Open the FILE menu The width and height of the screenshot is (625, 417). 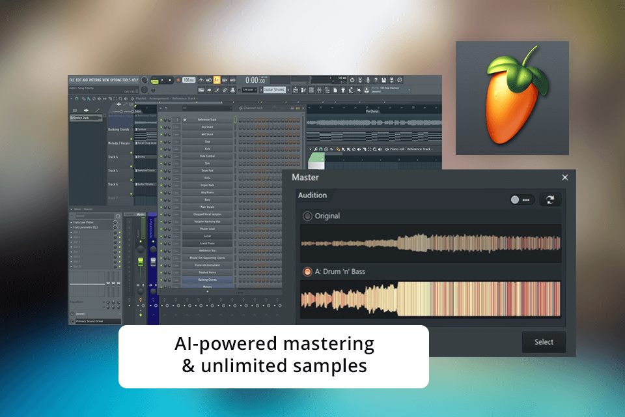[72, 79]
